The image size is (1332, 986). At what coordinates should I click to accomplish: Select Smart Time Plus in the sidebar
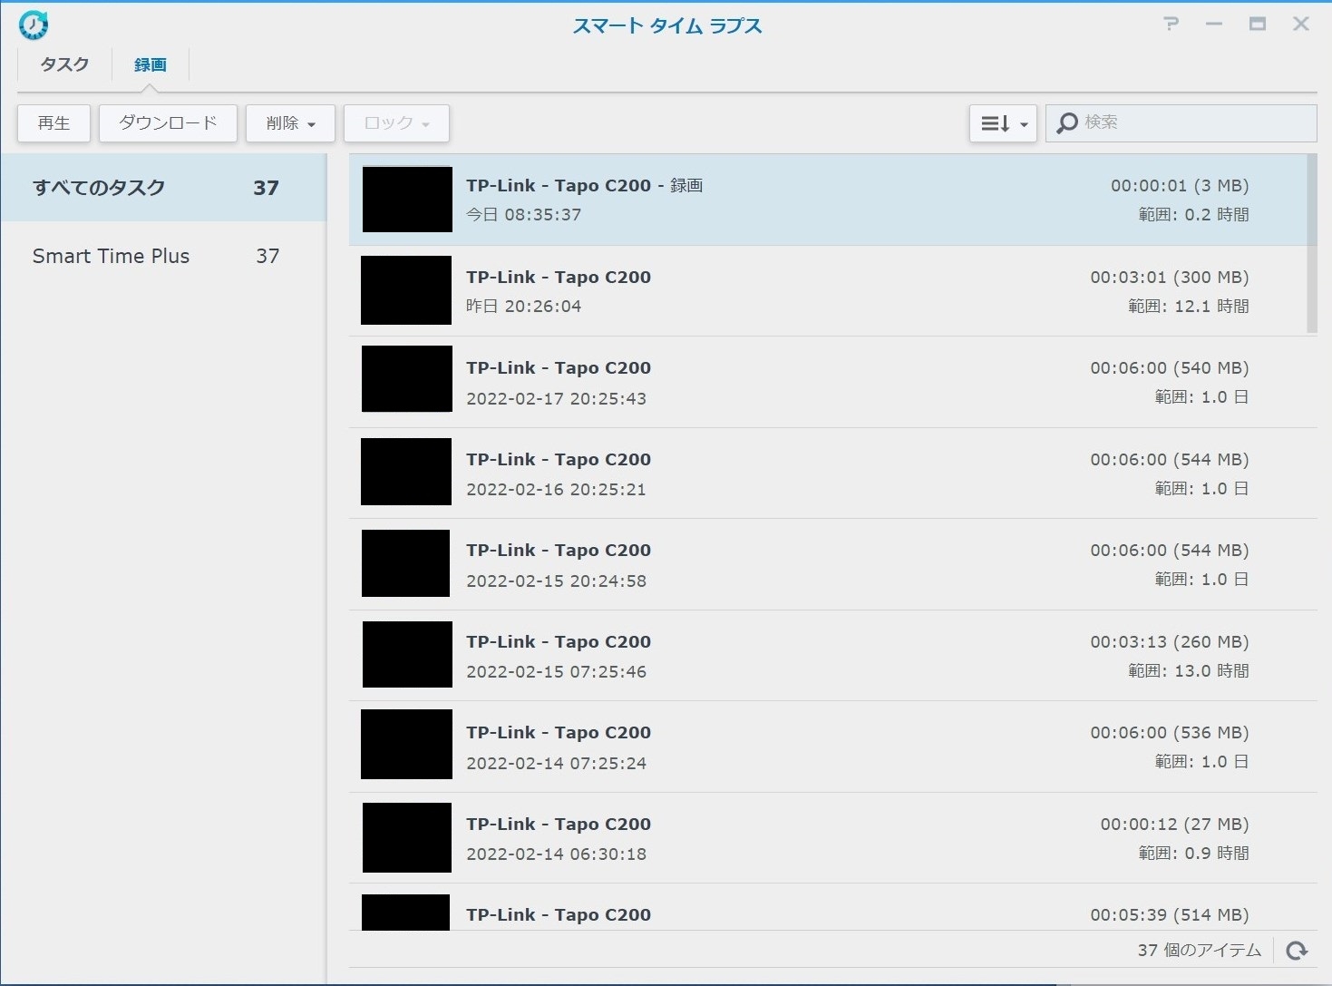(x=164, y=256)
